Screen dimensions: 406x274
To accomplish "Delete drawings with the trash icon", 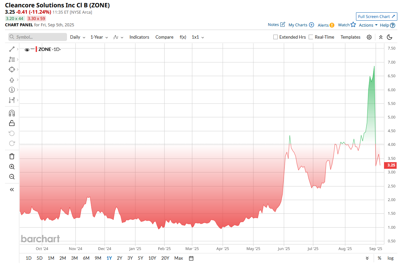I will pyautogui.click(x=12, y=156).
